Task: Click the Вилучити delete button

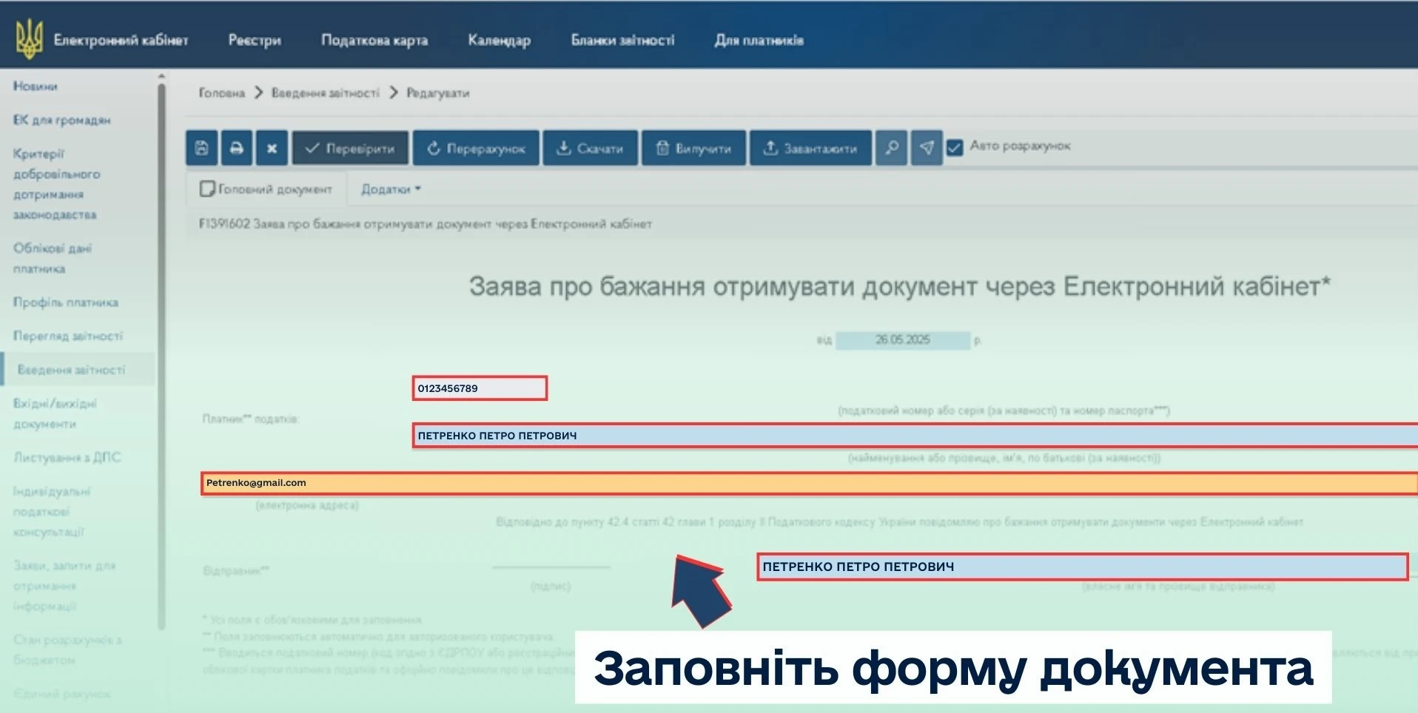Action: tap(693, 148)
